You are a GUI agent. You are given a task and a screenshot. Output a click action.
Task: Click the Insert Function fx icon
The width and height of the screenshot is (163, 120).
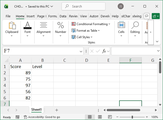[x=104, y=51]
